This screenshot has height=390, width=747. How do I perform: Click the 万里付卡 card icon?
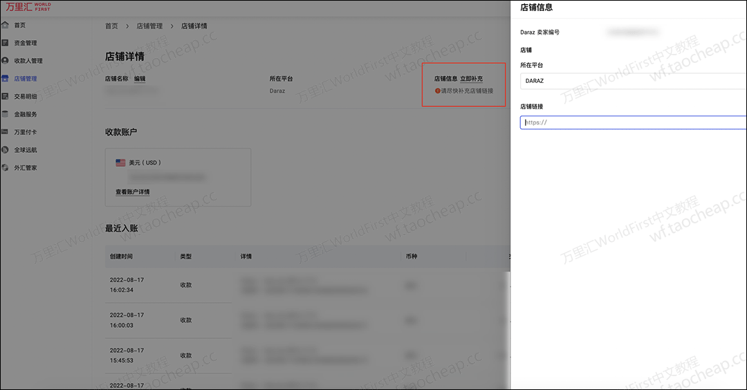pos(5,132)
